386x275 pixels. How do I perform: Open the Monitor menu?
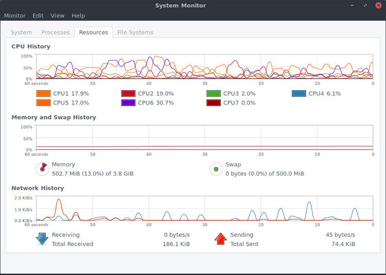[14, 16]
